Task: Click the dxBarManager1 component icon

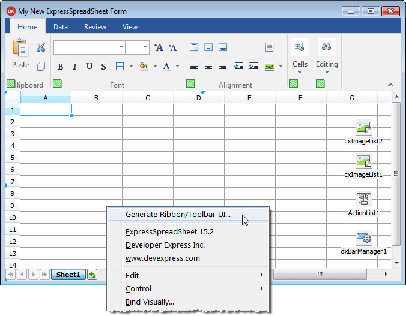Action: 363,238
